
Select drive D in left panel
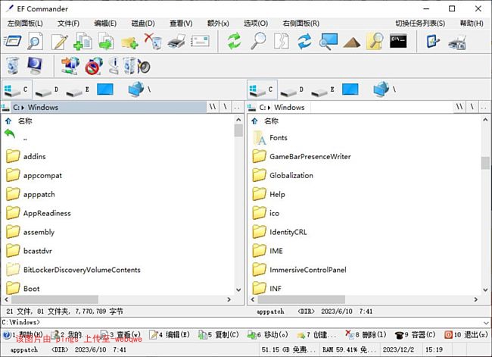[47, 90]
